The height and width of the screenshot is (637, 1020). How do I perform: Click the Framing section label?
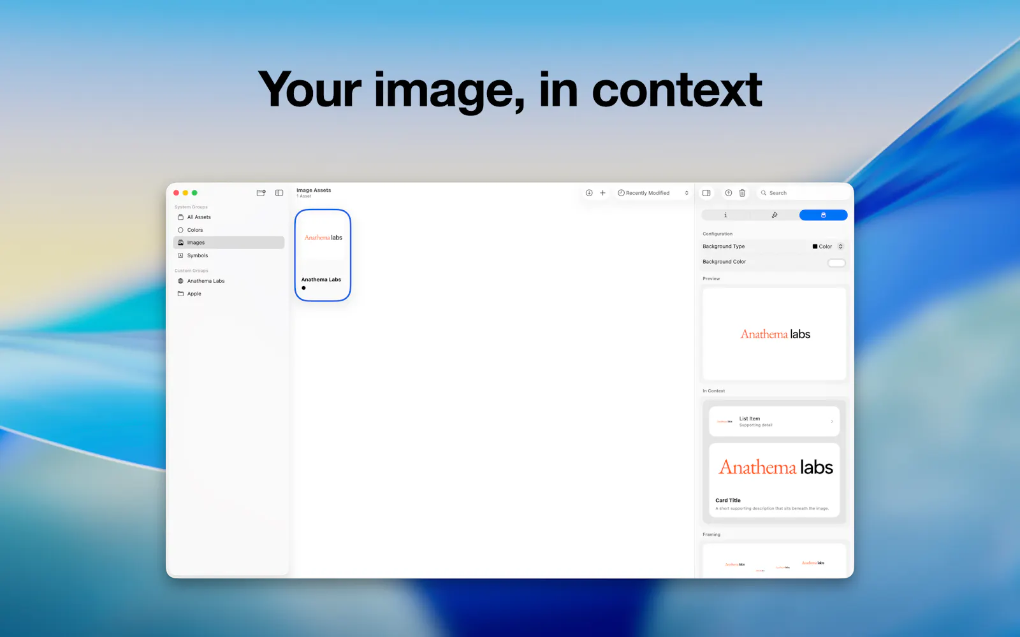click(711, 534)
